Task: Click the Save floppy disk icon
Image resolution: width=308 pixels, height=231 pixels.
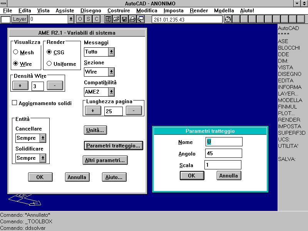Action: click(124, 19)
